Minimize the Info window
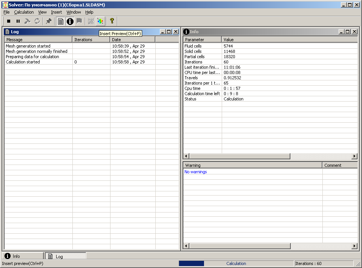This screenshot has height=268, width=362. (x=342, y=32)
